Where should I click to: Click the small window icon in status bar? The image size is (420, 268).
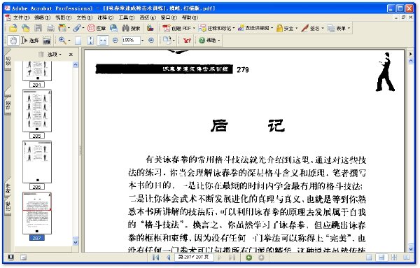(24, 258)
